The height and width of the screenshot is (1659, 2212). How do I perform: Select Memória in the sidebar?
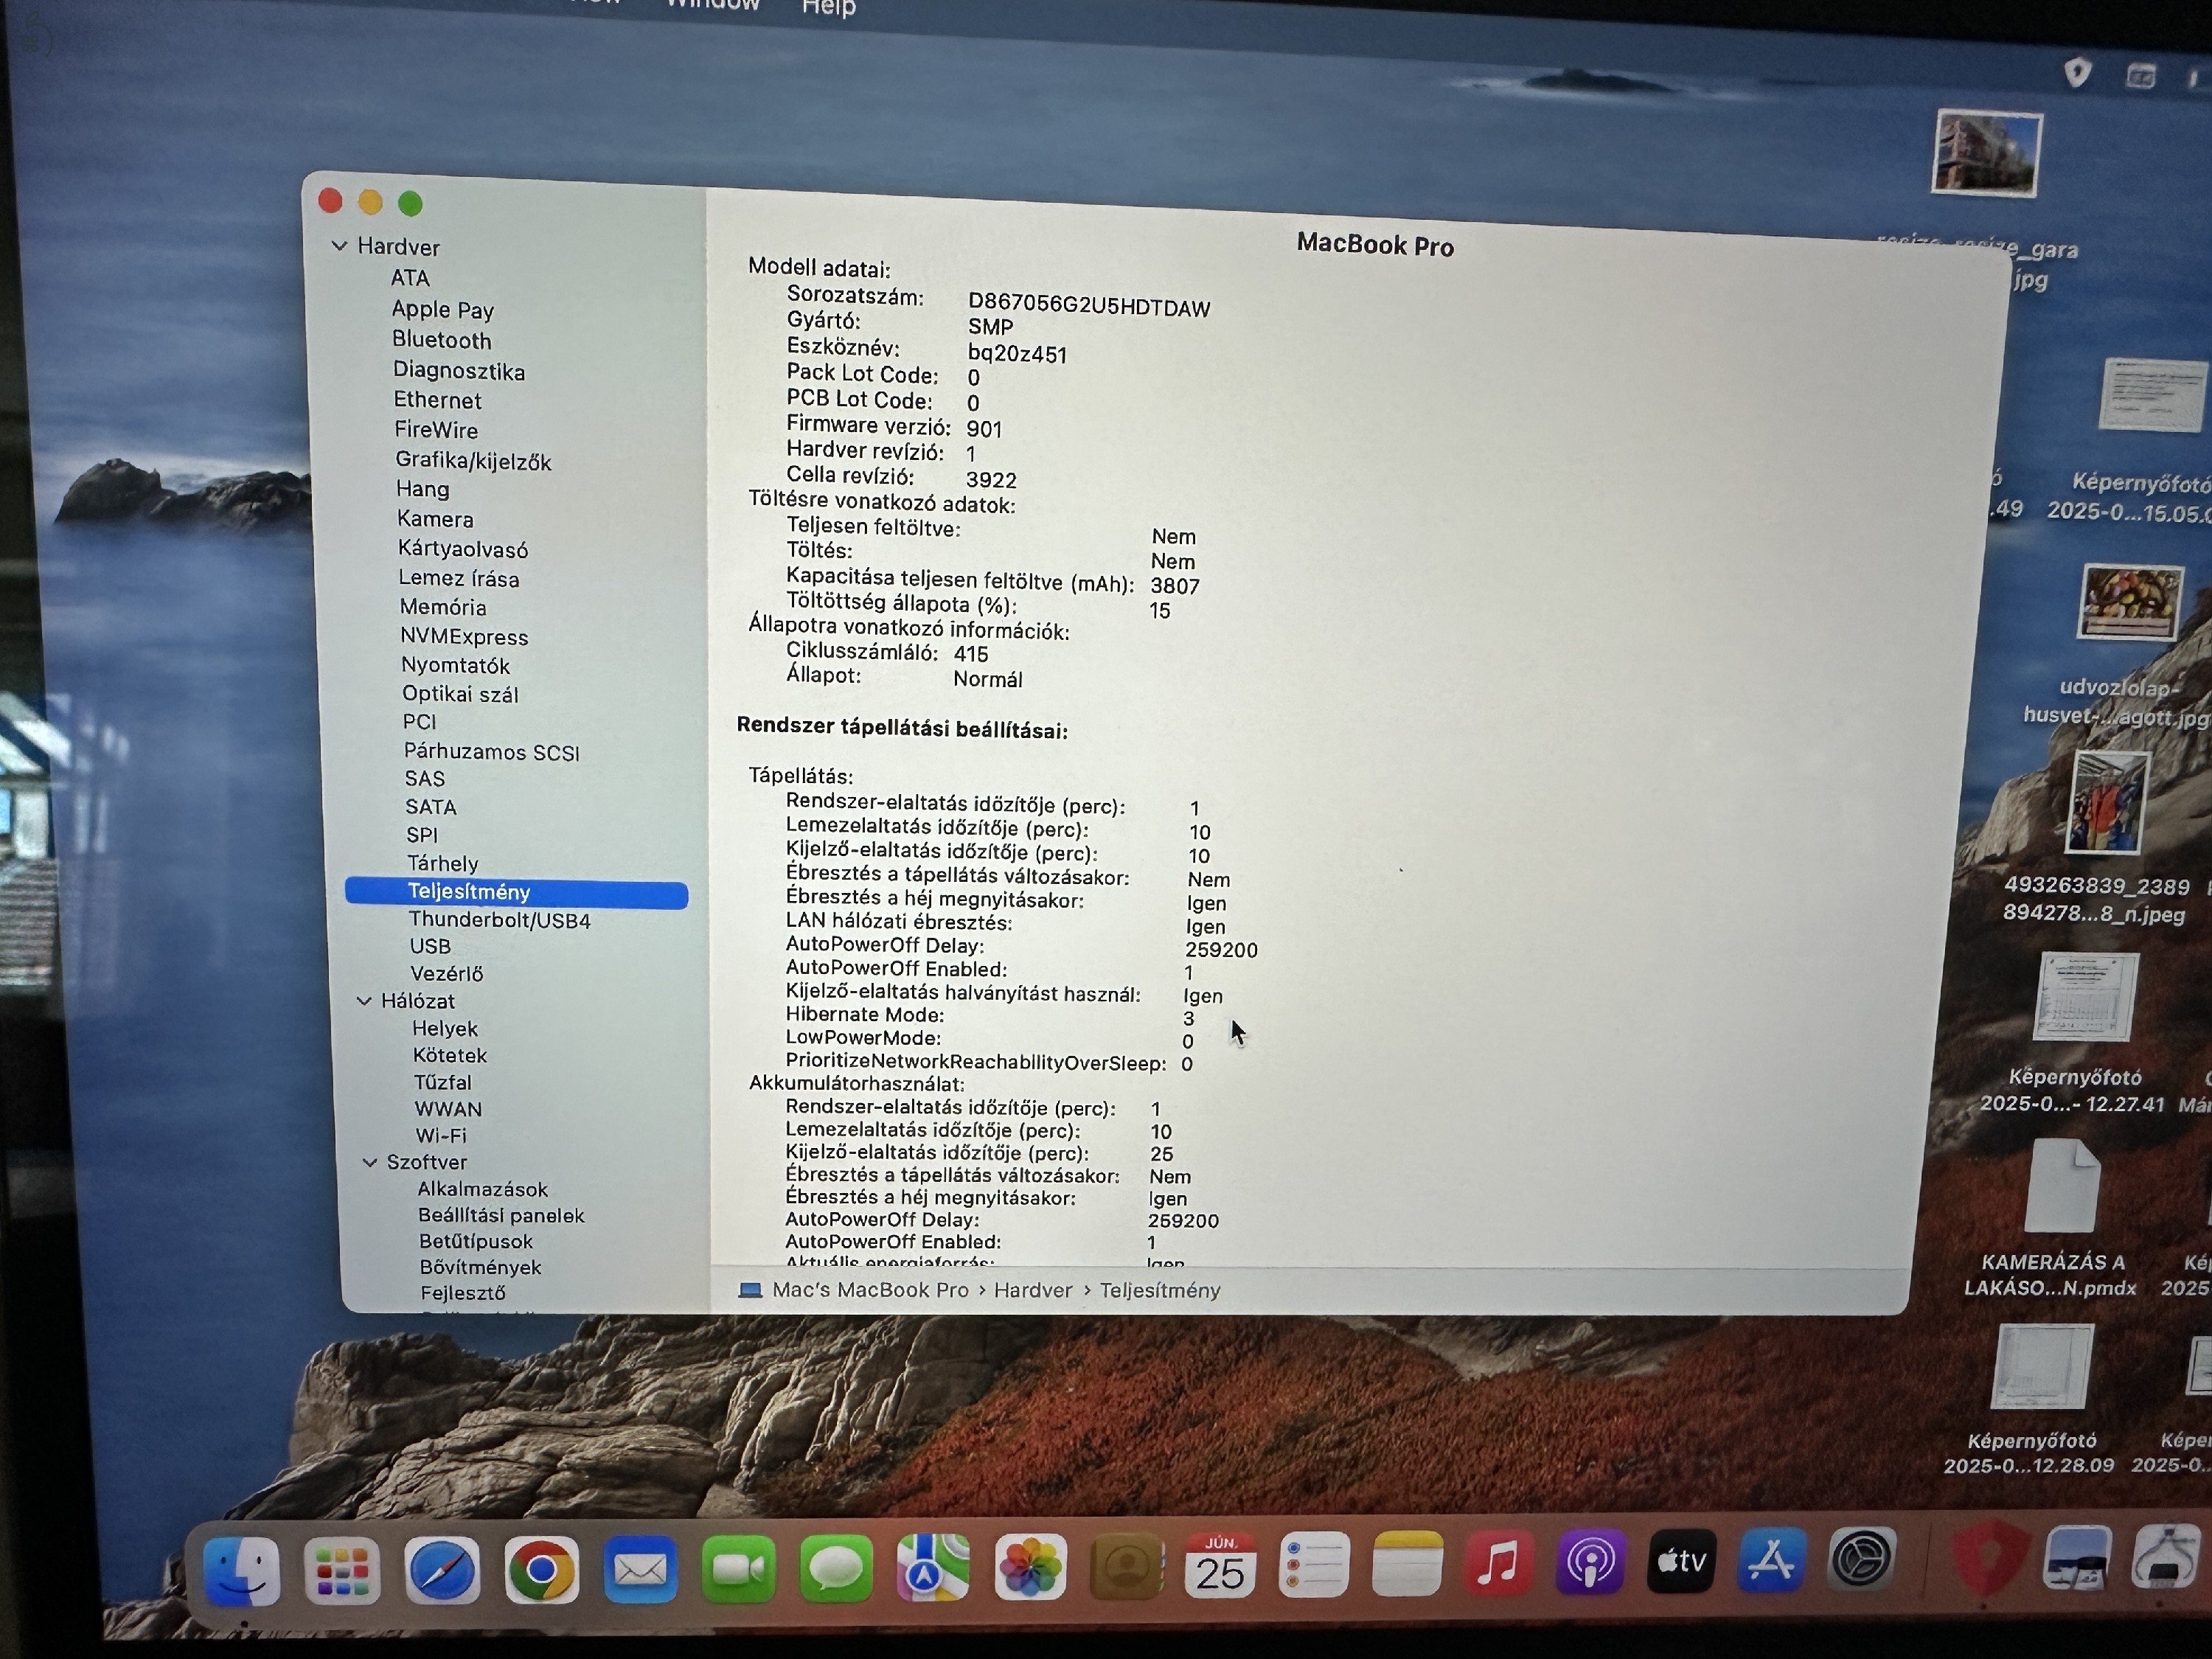tap(443, 607)
